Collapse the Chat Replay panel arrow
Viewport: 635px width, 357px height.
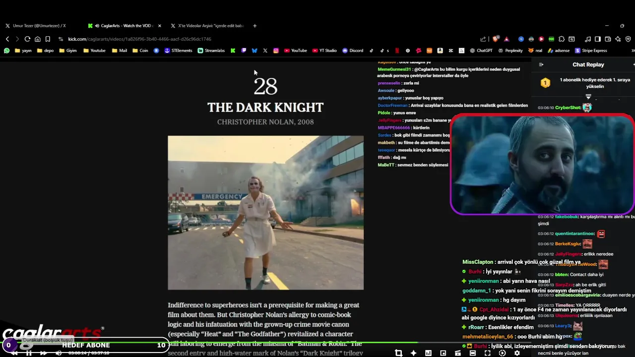pyautogui.click(x=541, y=64)
